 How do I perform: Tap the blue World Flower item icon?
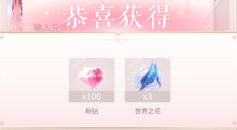point(147,76)
